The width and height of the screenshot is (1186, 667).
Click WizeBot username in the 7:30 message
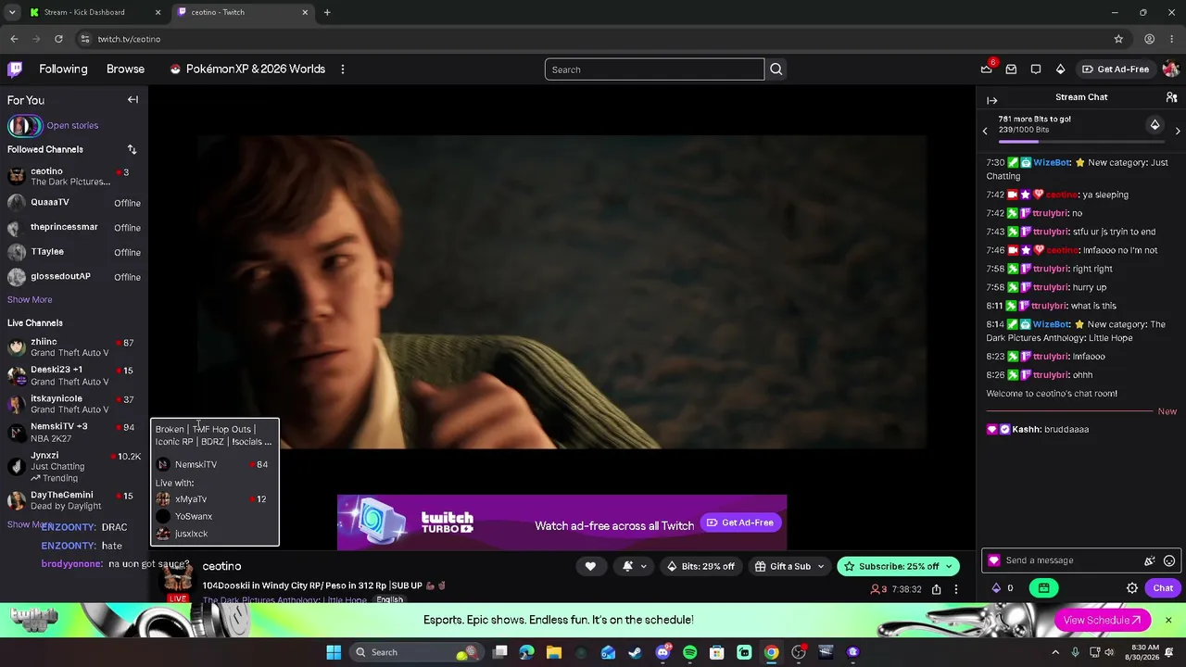pyautogui.click(x=1052, y=163)
